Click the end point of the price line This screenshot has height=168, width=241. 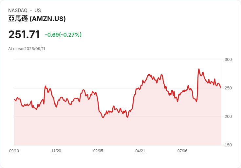[x=221, y=87]
